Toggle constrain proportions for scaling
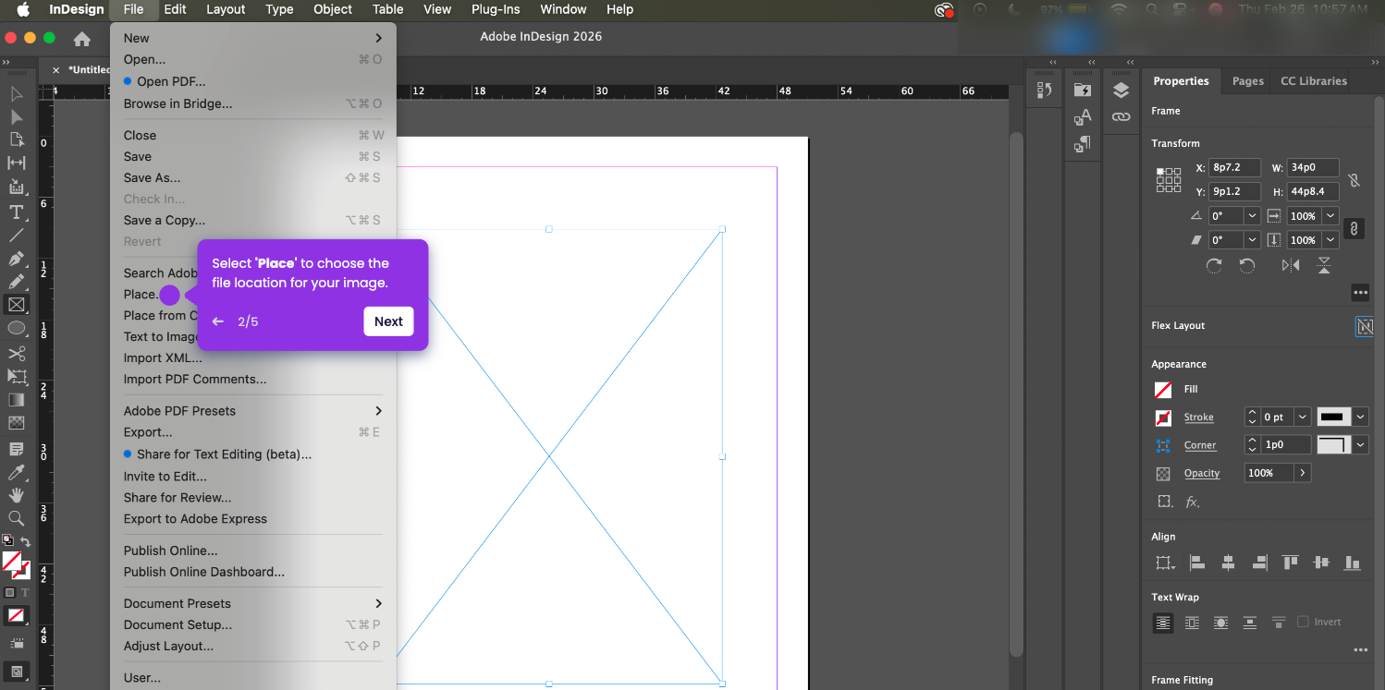 [x=1354, y=228]
